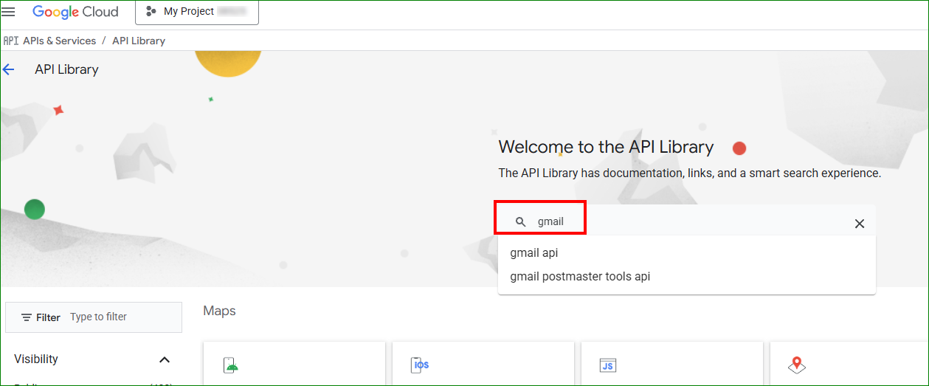Open the JS Maps API card icon
This screenshot has width=929, height=386.
tap(608, 365)
